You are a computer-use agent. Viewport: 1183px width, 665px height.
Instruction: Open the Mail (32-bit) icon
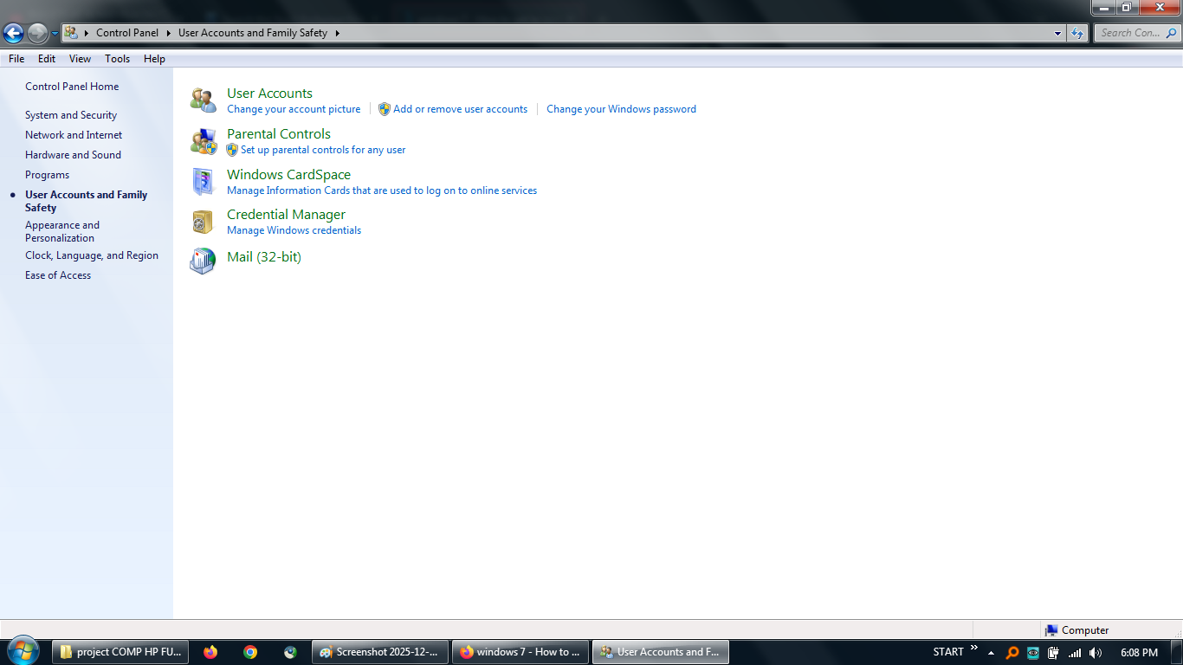203,261
